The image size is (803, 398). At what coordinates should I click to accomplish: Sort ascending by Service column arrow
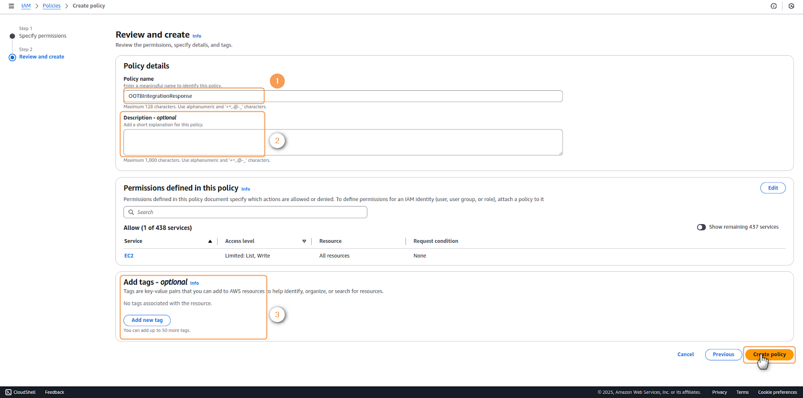tap(210, 241)
